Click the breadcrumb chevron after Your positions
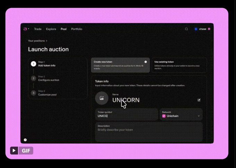 [47, 41]
